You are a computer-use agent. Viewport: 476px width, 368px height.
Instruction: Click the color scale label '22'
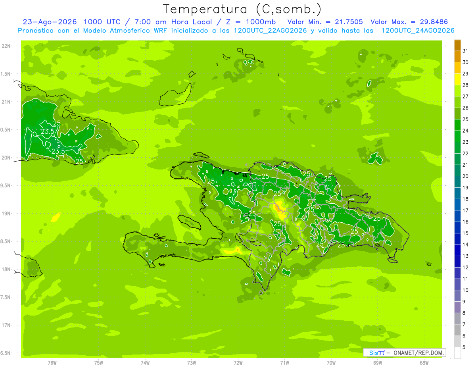pos(466,153)
